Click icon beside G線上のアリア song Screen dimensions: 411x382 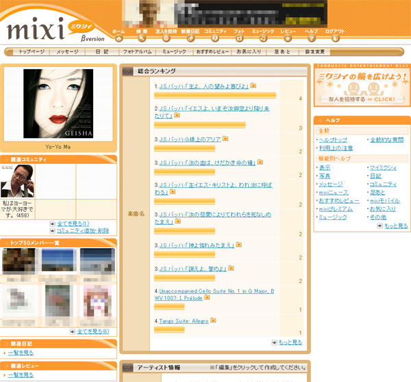pyautogui.click(x=225, y=139)
